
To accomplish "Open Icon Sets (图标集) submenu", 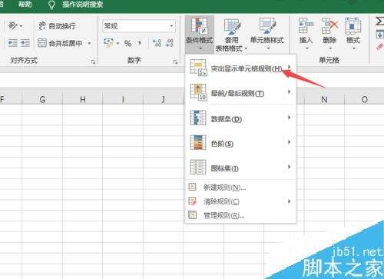I will click(240, 168).
